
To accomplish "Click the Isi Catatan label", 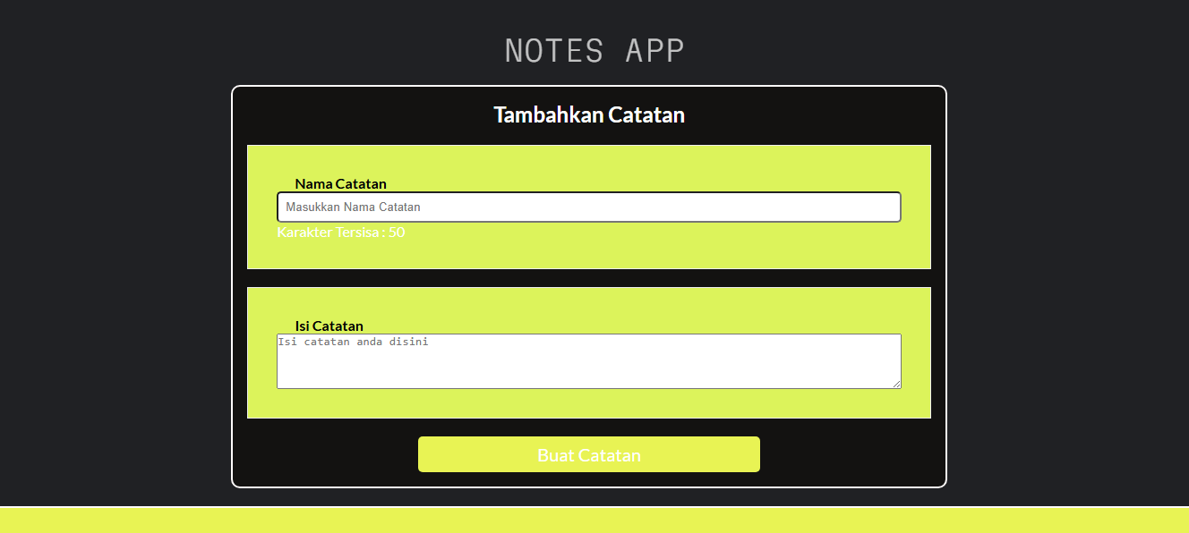I will click(328, 326).
